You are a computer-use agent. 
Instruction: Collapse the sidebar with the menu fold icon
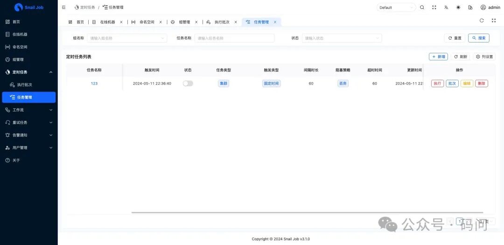(64, 7)
